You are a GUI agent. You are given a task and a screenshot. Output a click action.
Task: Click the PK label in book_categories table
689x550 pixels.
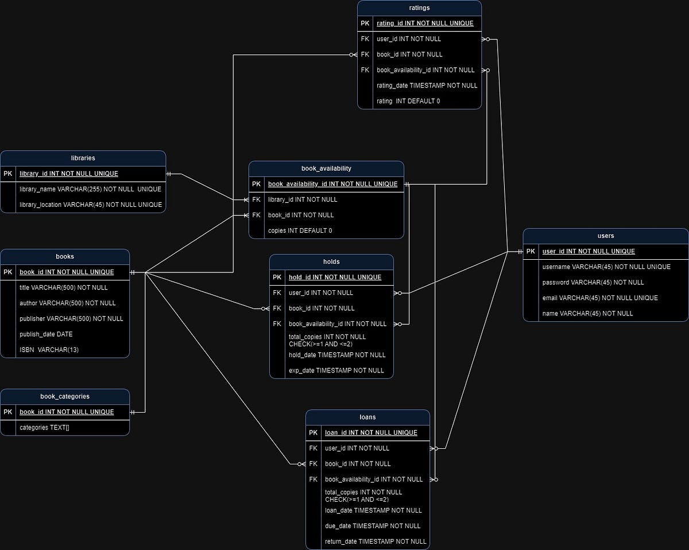7,412
